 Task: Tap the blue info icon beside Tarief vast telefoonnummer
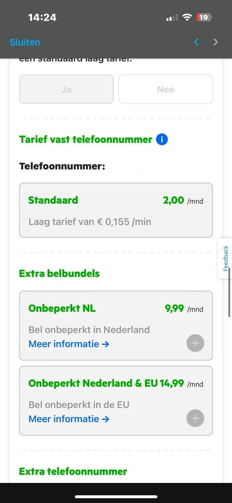162,139
